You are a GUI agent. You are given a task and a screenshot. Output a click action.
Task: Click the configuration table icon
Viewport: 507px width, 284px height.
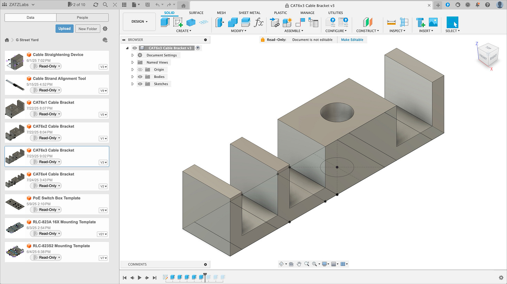(344, 22)
